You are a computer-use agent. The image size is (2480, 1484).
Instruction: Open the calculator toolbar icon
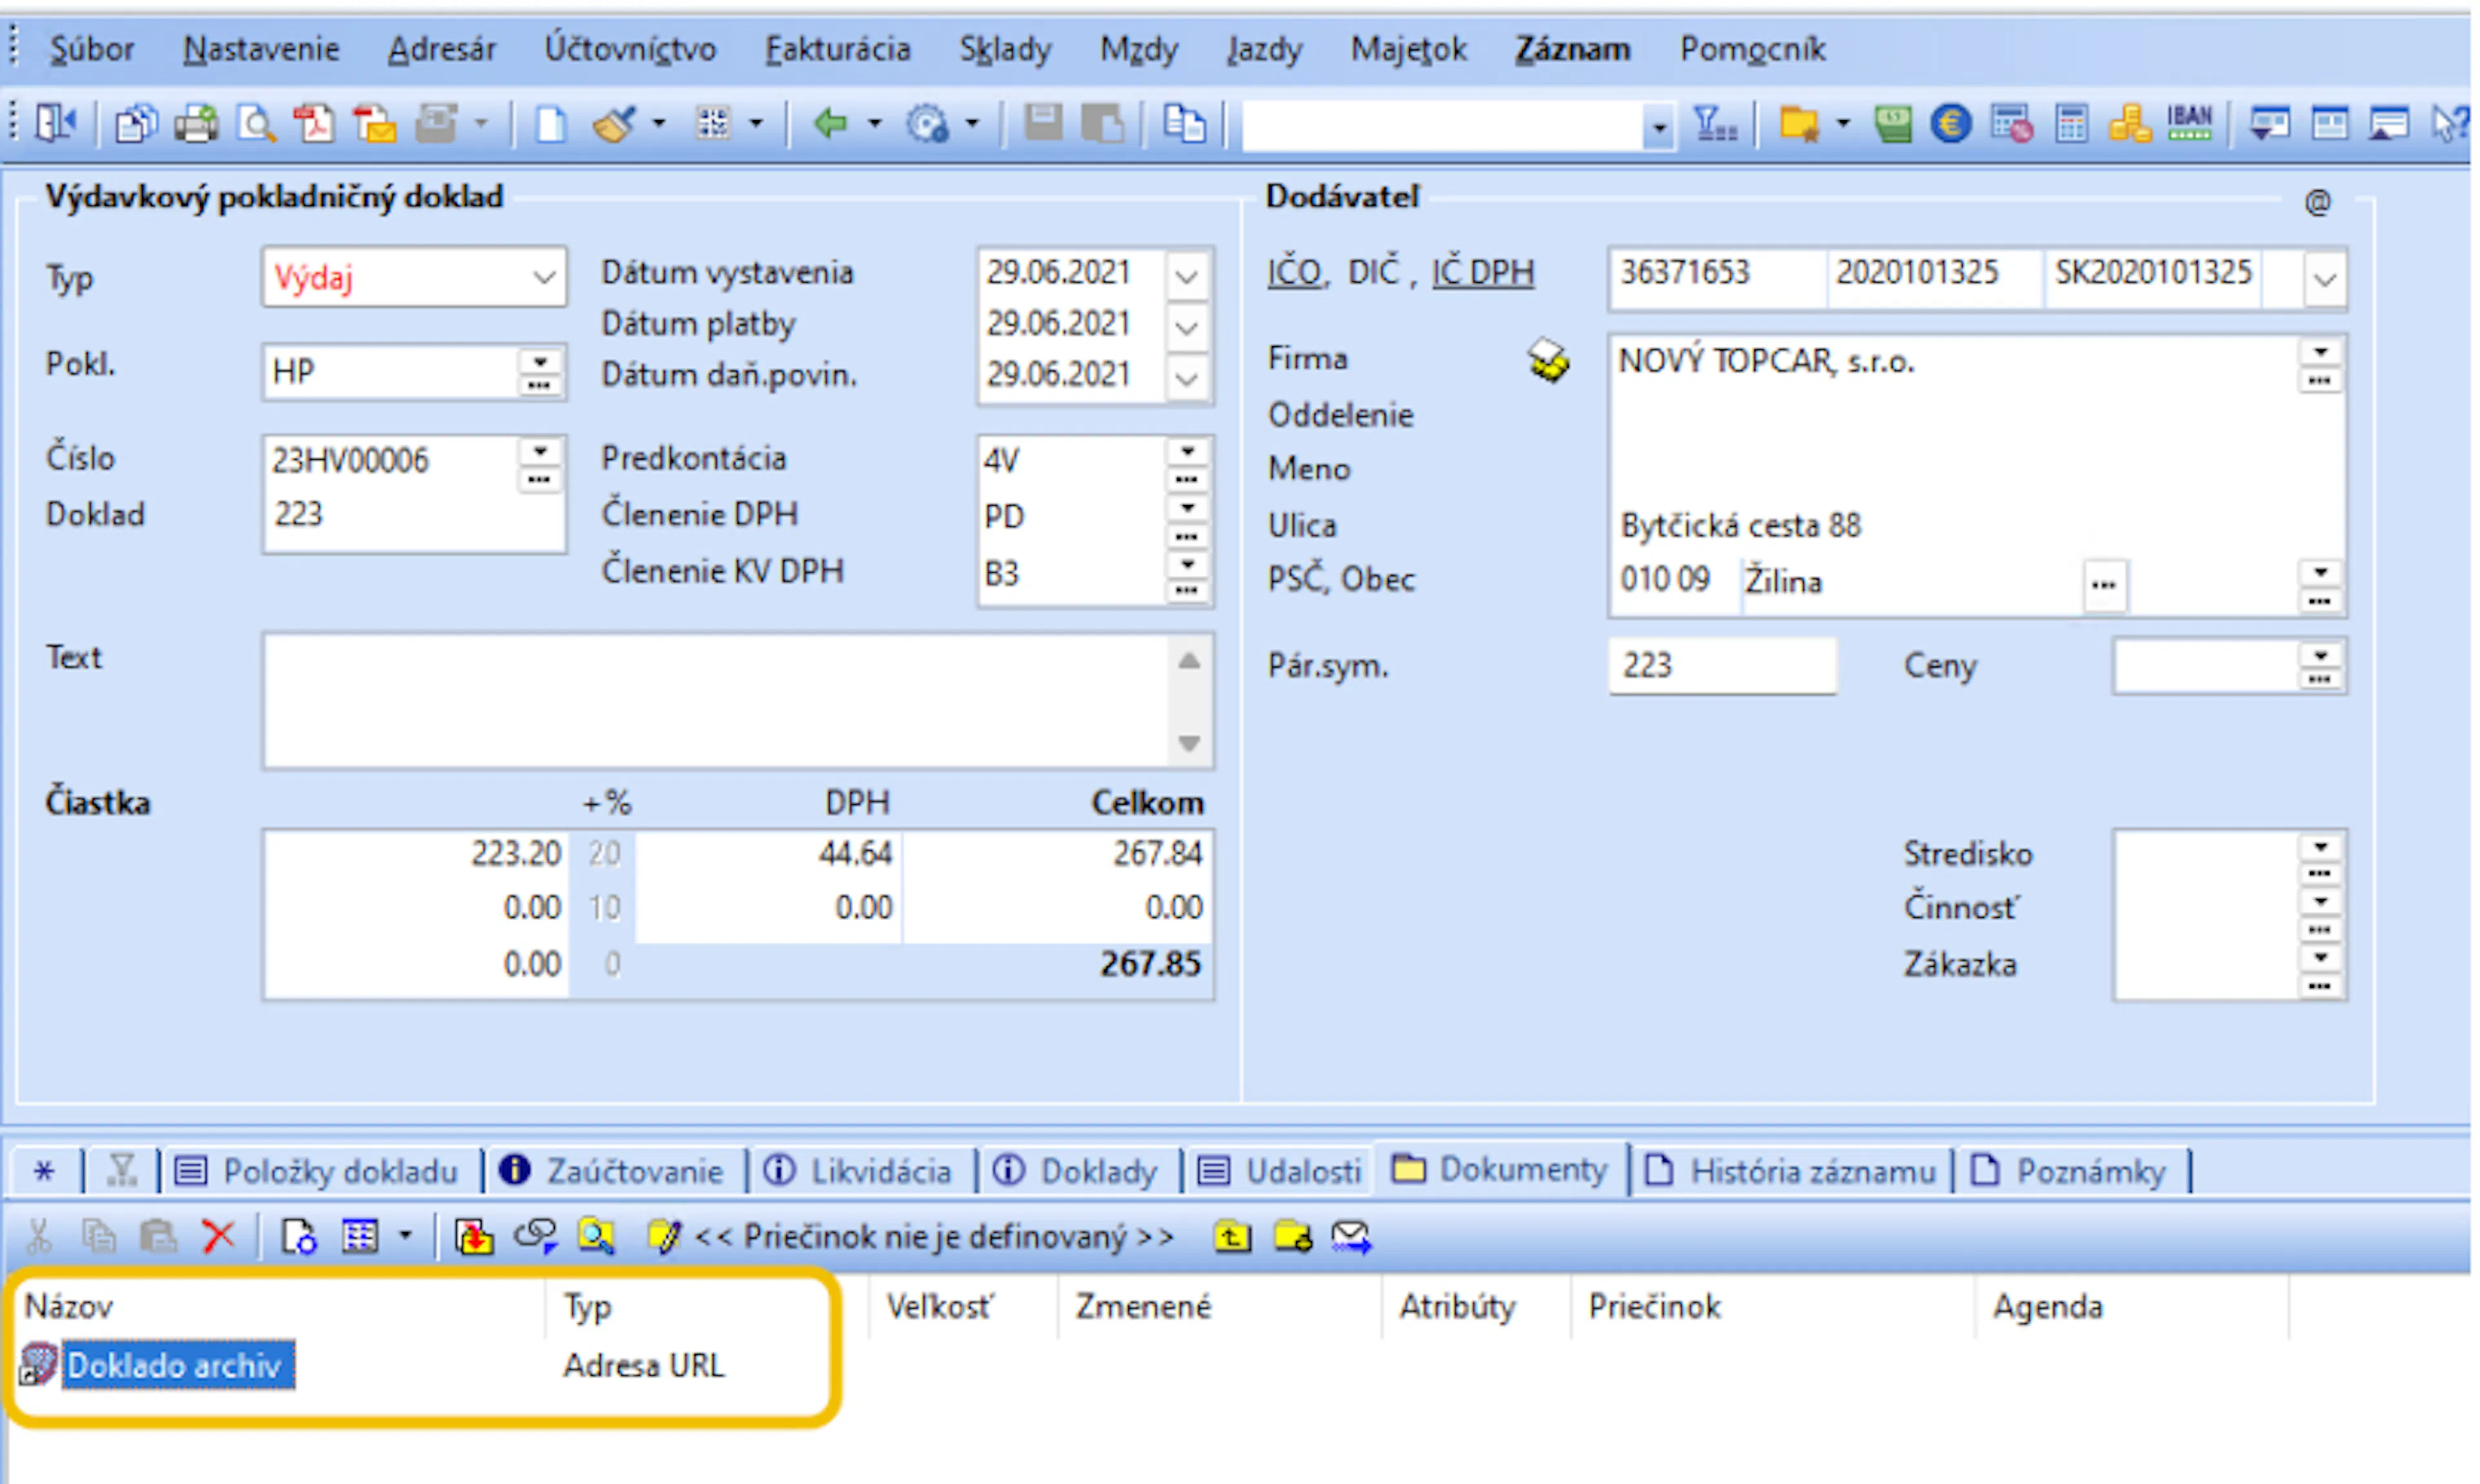coord(2071,125)
